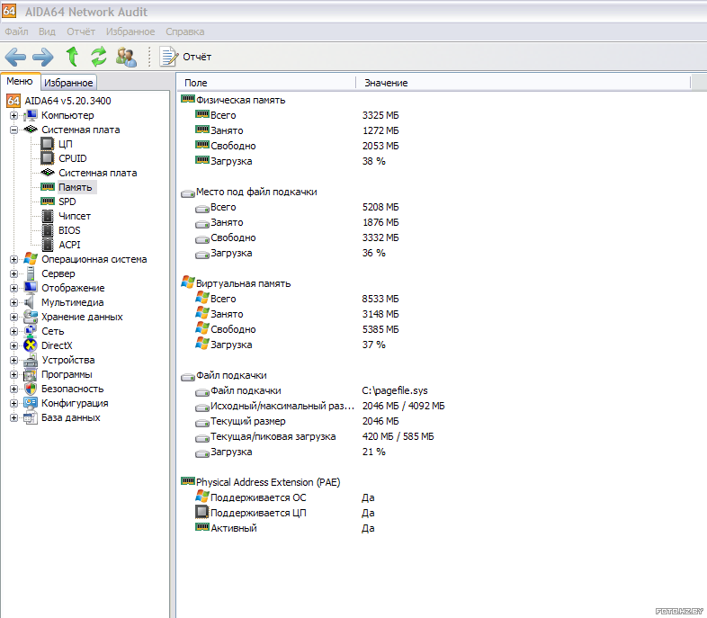Switch to the Меню tab
The image size is (707, 618).
(x=20, y=81)
